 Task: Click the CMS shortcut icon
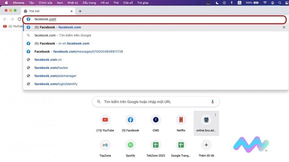(156, 120)
